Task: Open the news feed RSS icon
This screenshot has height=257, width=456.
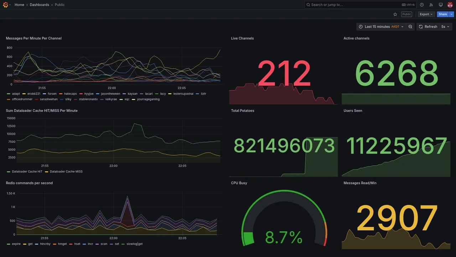Action: click(431, 5)
